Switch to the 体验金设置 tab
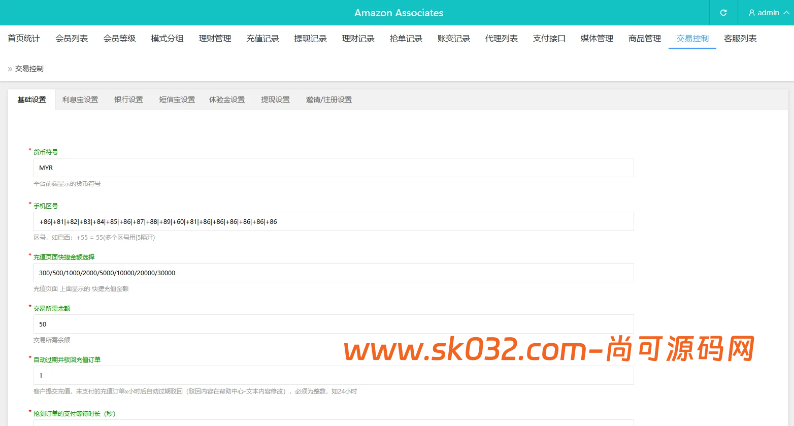The height and width of the screenshot is (426, 794). click(226, 100)
